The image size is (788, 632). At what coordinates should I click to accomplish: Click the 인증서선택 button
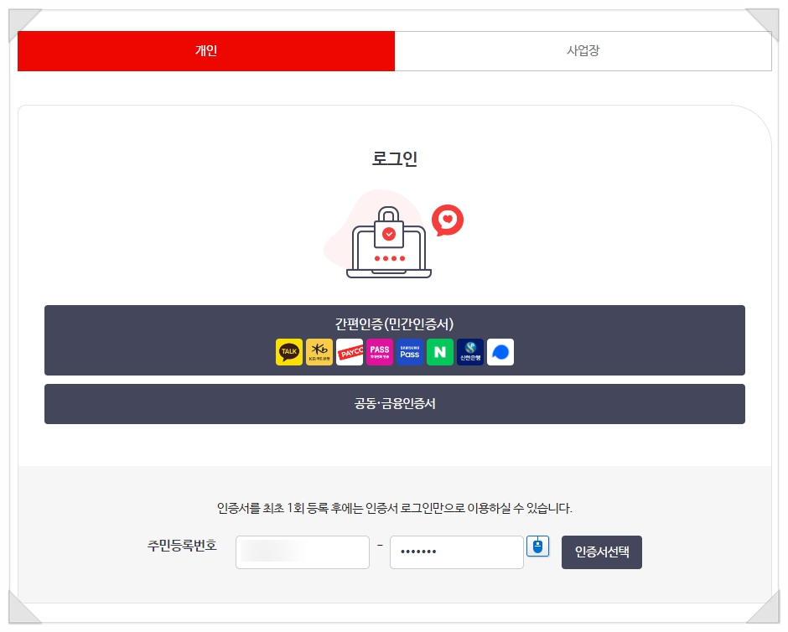point(602,552)
